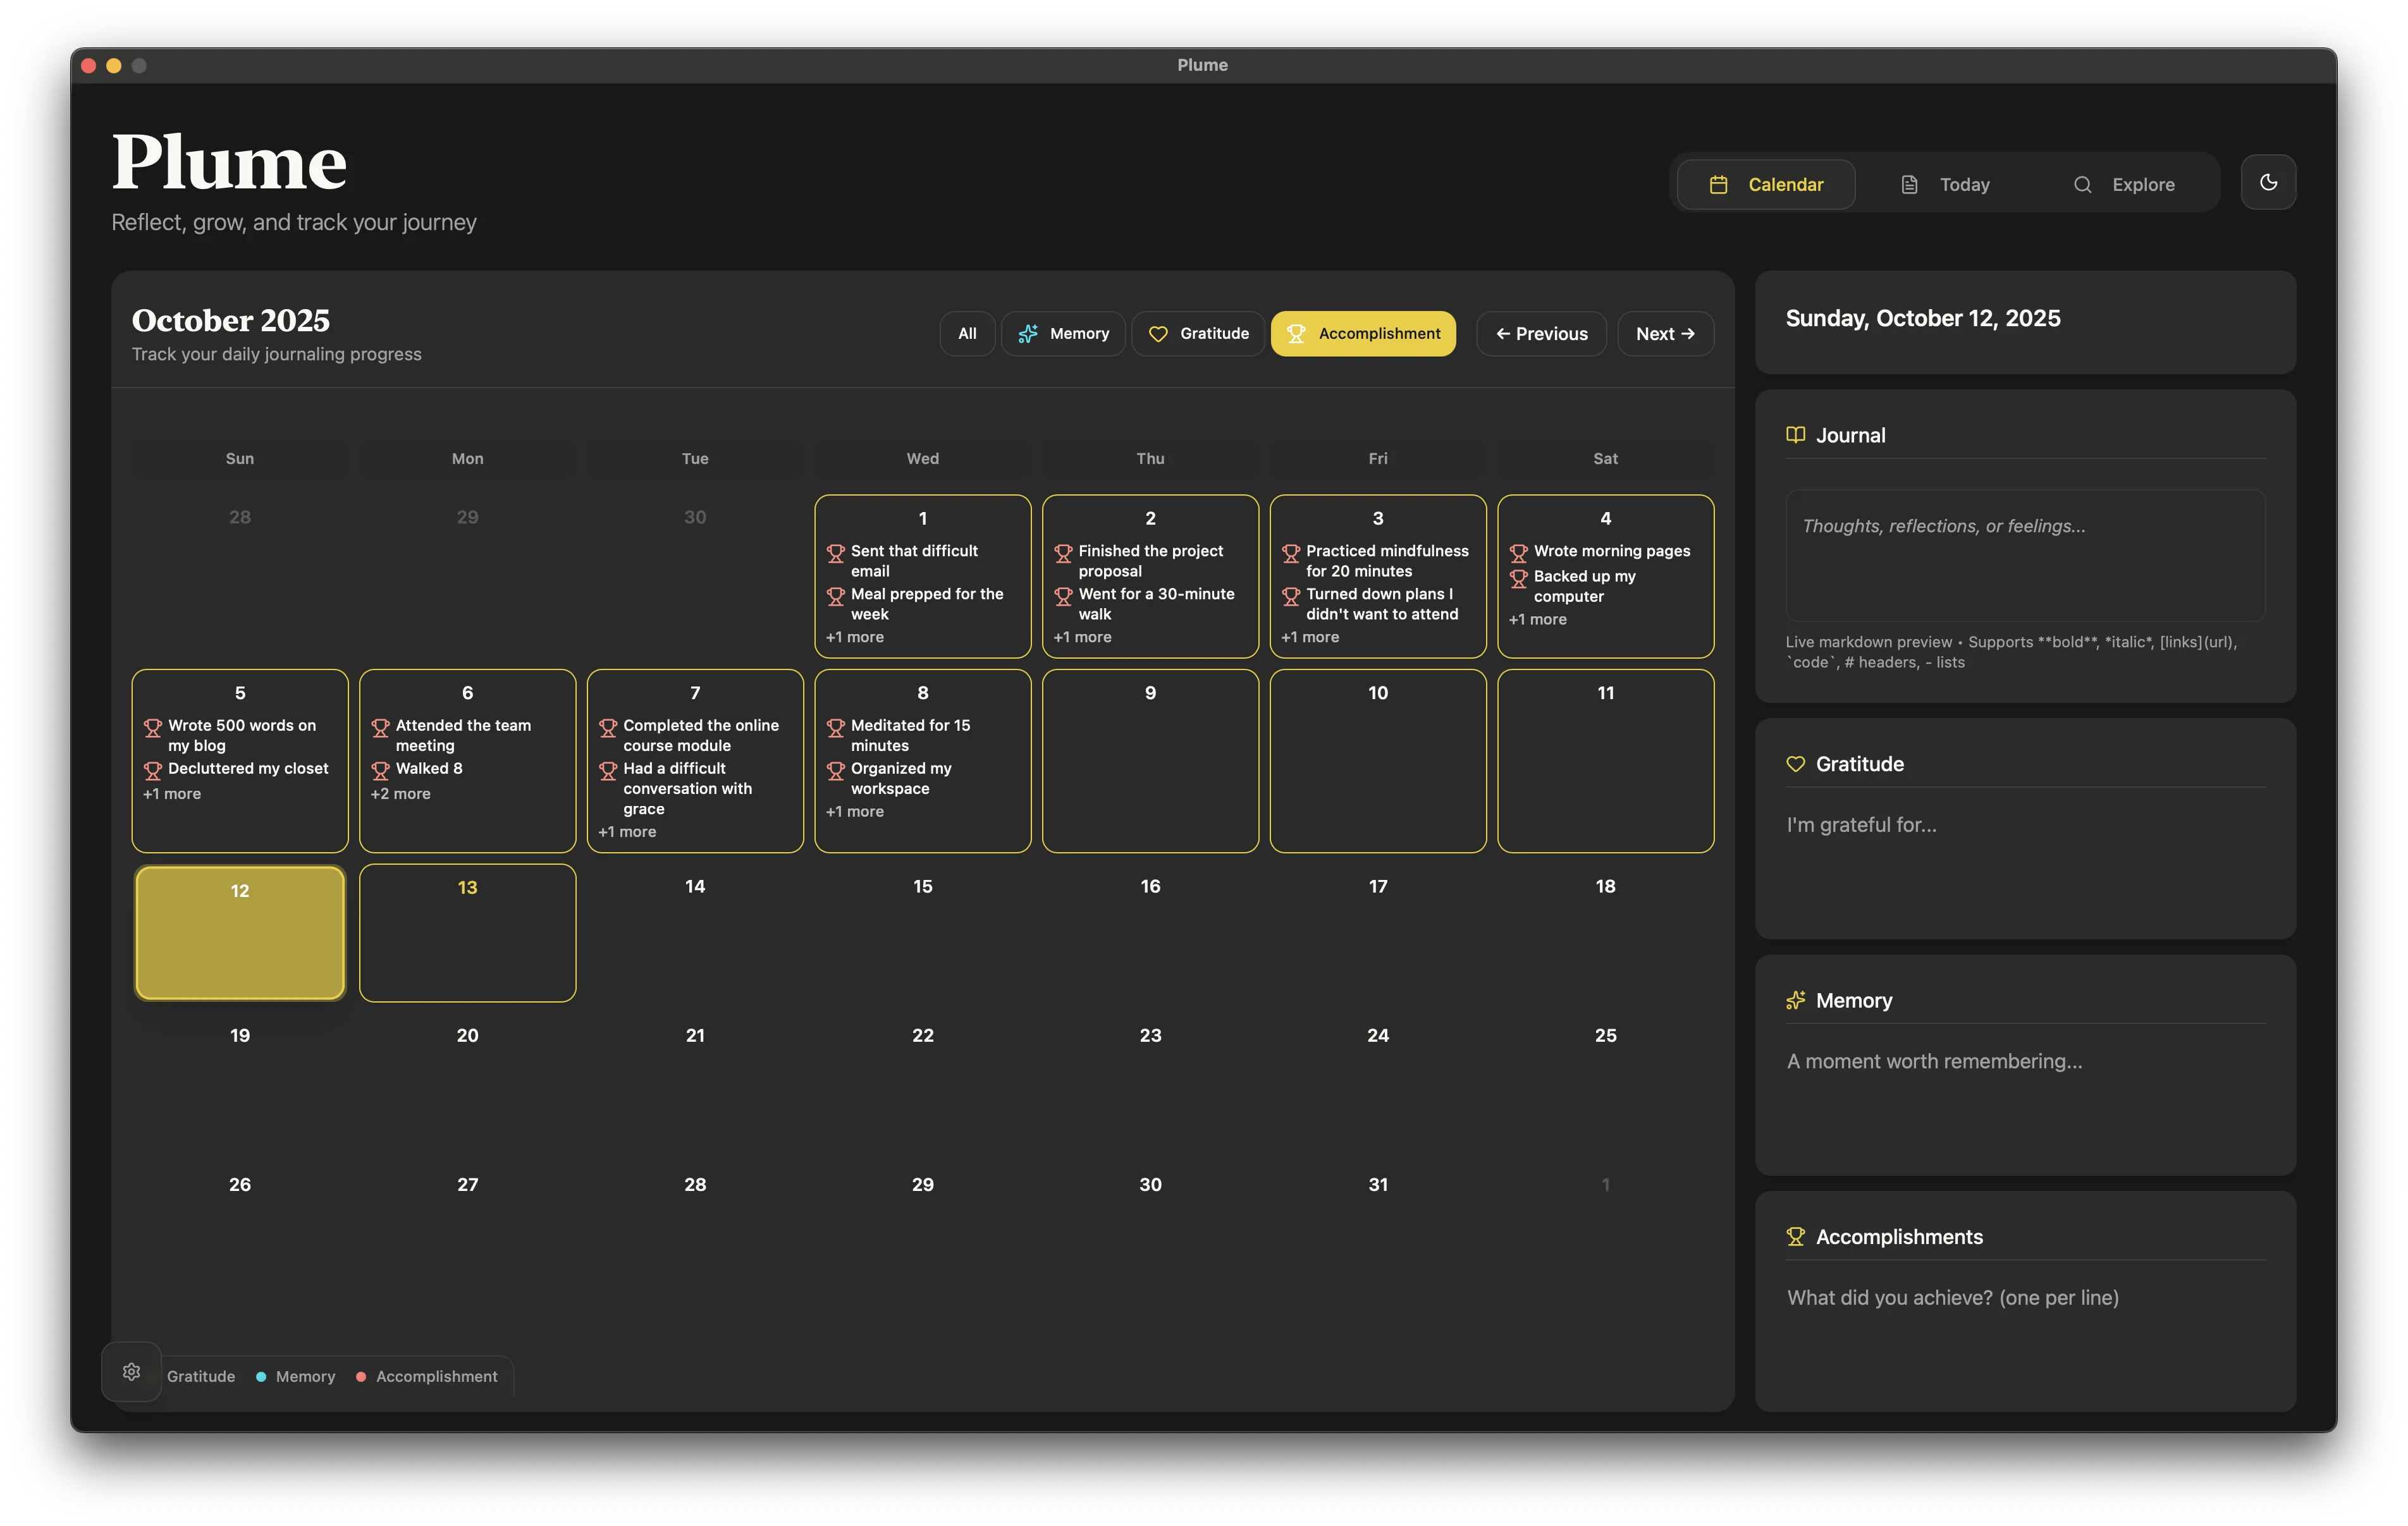The image size is (2408, 1526).
Task: Click into the Journal thoughts text field
Action: pyautogui.click(x=2025, y=555)
